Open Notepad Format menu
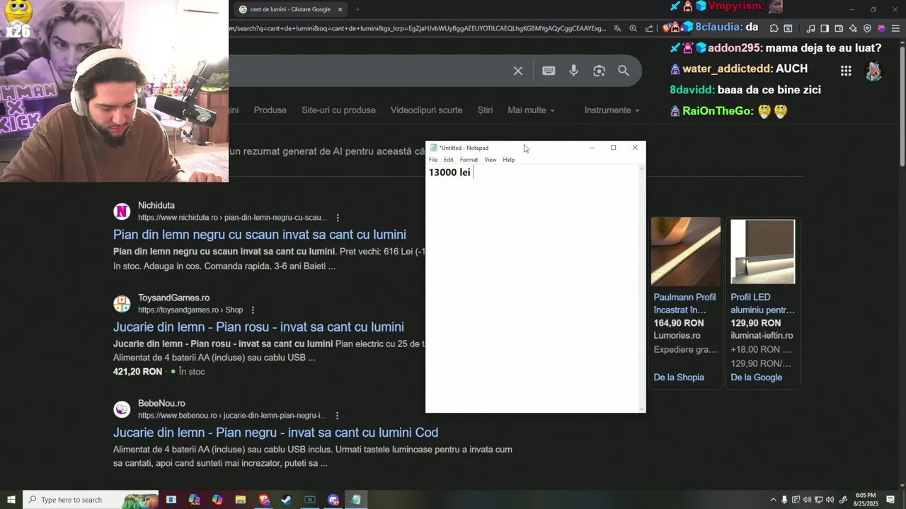Screen dimensions: 906x509 (469, 160)
